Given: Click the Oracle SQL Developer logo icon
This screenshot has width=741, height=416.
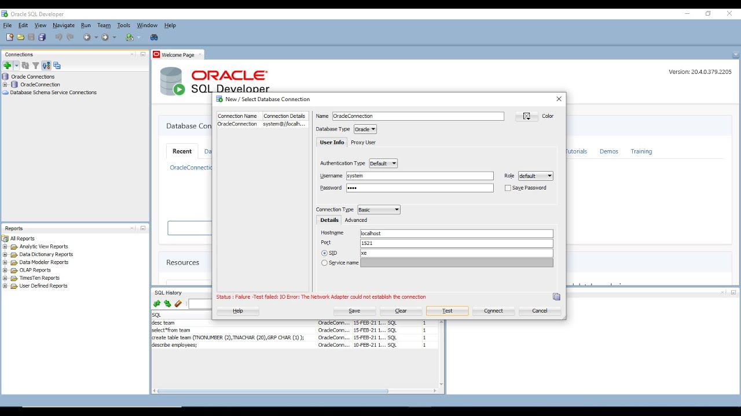Looking at the screenshot, I should coord(173,81).
